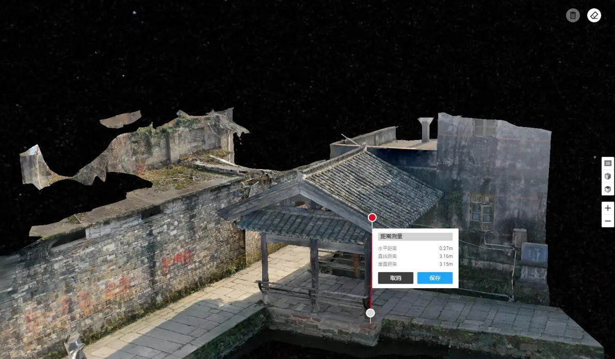Click the cube icon directly below 2D
Viewport: 615px width, 359px height.
[608, 176]
